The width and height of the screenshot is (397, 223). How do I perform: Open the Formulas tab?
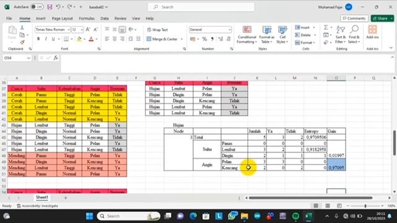pyautogui.click(x=87, y=19)
